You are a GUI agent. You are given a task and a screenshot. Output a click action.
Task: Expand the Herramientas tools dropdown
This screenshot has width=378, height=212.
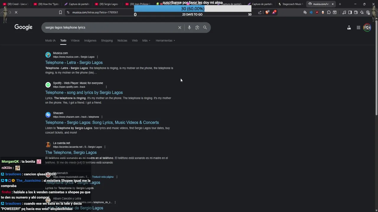pyautogui.click(x=165, y=40)
